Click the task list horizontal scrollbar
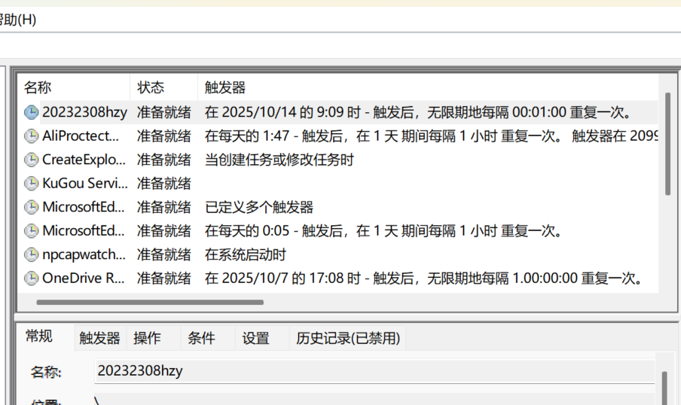This screenshot has width=681, height=405. point(150,302)
